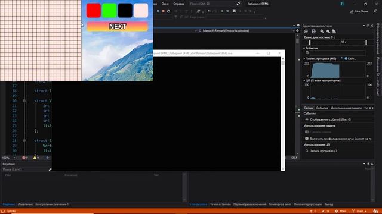Switch to the Локальные tab

[x=25, y=204]
